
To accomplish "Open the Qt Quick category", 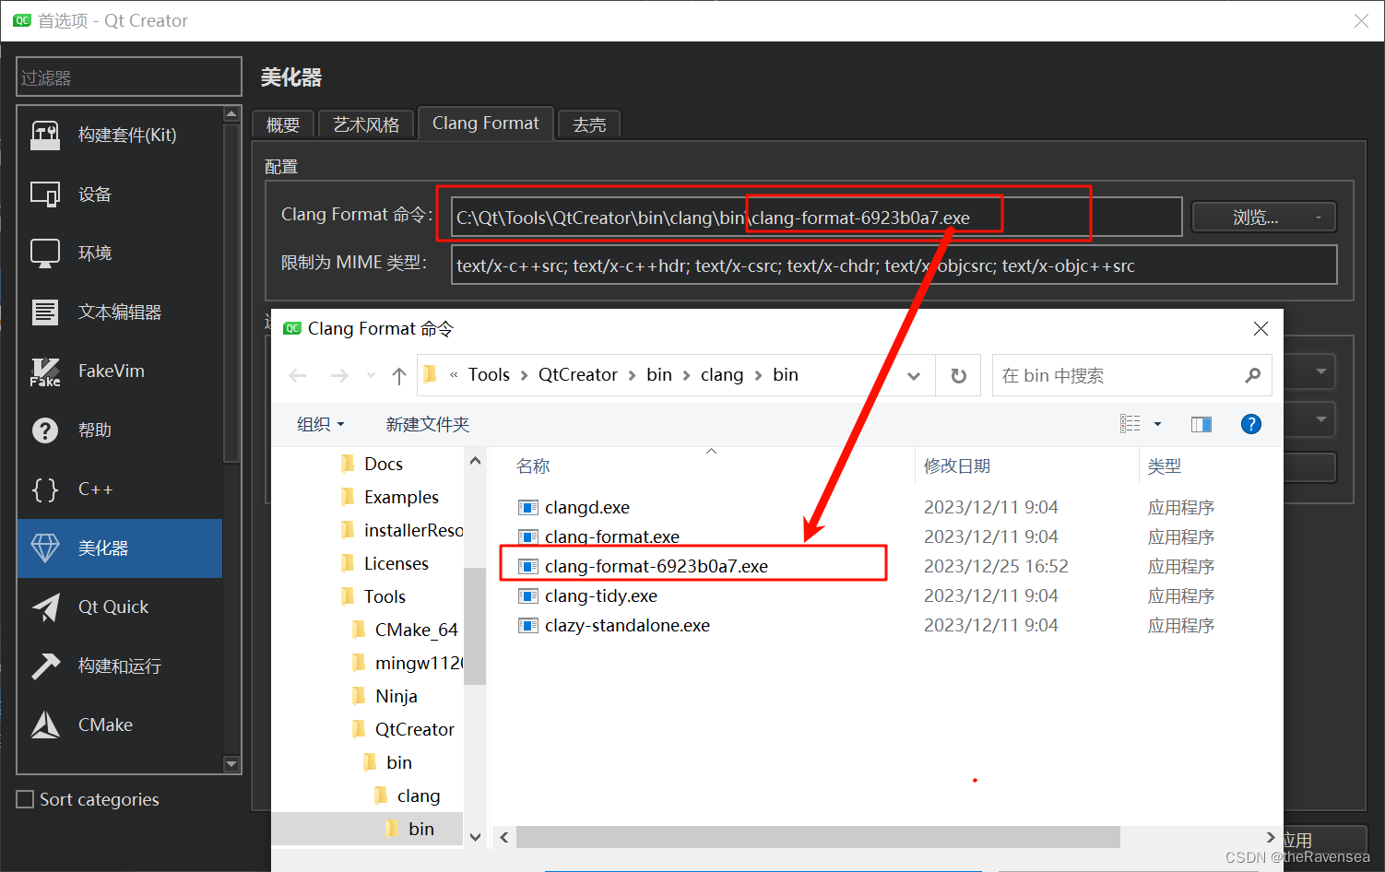I will click(120, 607).
